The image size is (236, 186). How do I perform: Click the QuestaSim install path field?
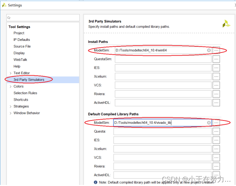click(163, 59)
